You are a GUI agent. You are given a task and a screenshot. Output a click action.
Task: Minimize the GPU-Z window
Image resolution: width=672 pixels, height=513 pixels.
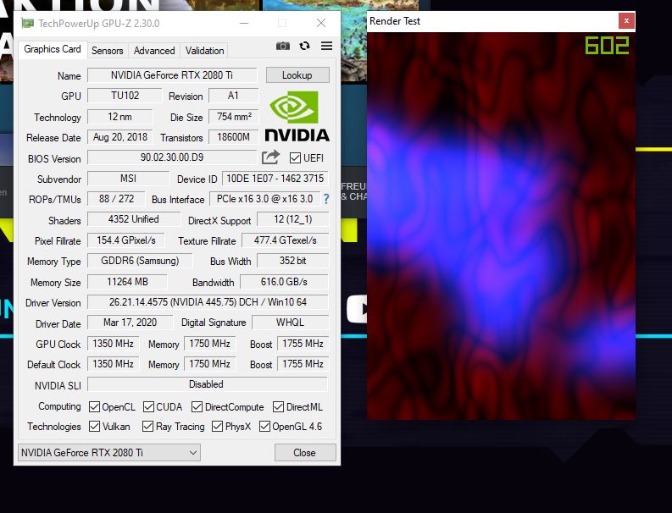pyautogui.click(x=244, y=23)
